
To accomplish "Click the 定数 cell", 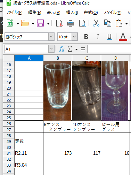I will coord(29,138).
